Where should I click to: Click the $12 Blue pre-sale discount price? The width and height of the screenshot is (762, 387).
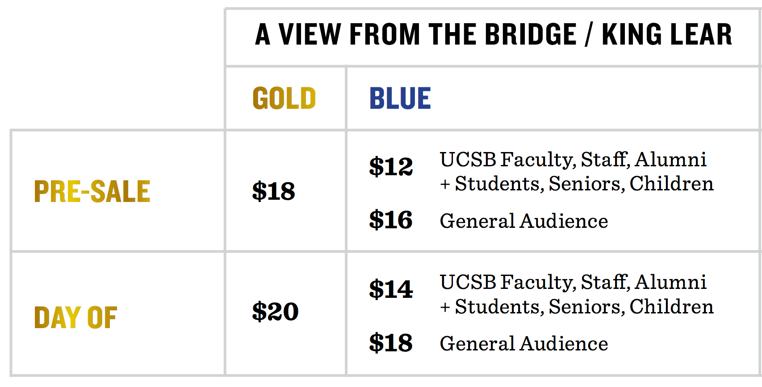(391, 167)
